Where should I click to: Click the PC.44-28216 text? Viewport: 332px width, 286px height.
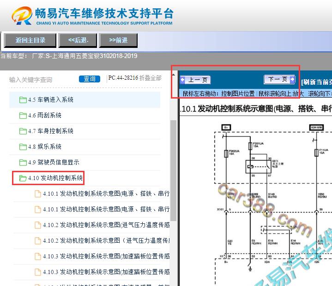click(x=123, y=78)
